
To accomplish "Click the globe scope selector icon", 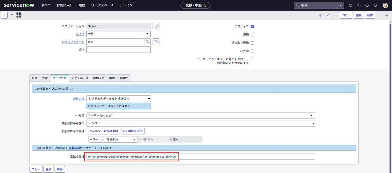I will coord(351,5).
